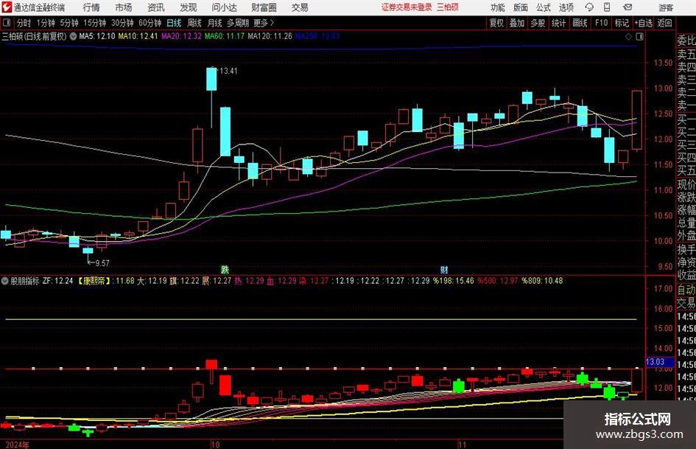Click the 统计 statistics button

(x=558, y=23)
